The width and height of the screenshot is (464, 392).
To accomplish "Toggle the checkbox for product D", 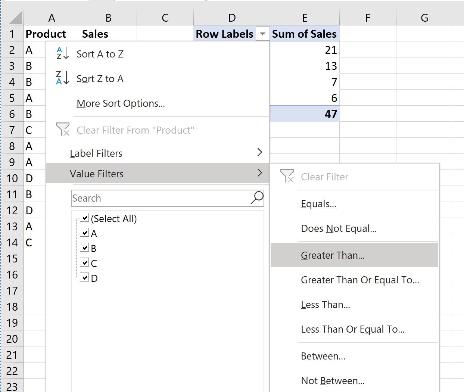I will [x=84, y=277].
